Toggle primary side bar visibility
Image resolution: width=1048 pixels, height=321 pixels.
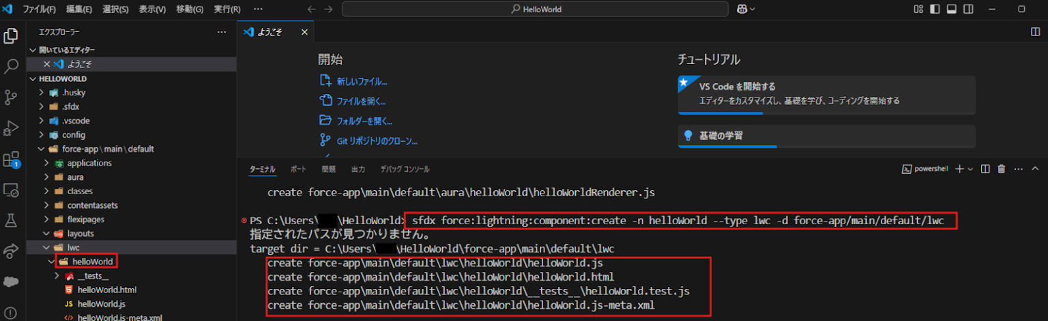coord(935,10)
